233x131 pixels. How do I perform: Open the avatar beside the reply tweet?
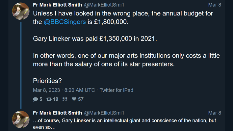(21, 119)
